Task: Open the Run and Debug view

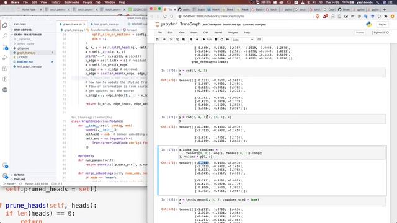Action: coord(5,58)
